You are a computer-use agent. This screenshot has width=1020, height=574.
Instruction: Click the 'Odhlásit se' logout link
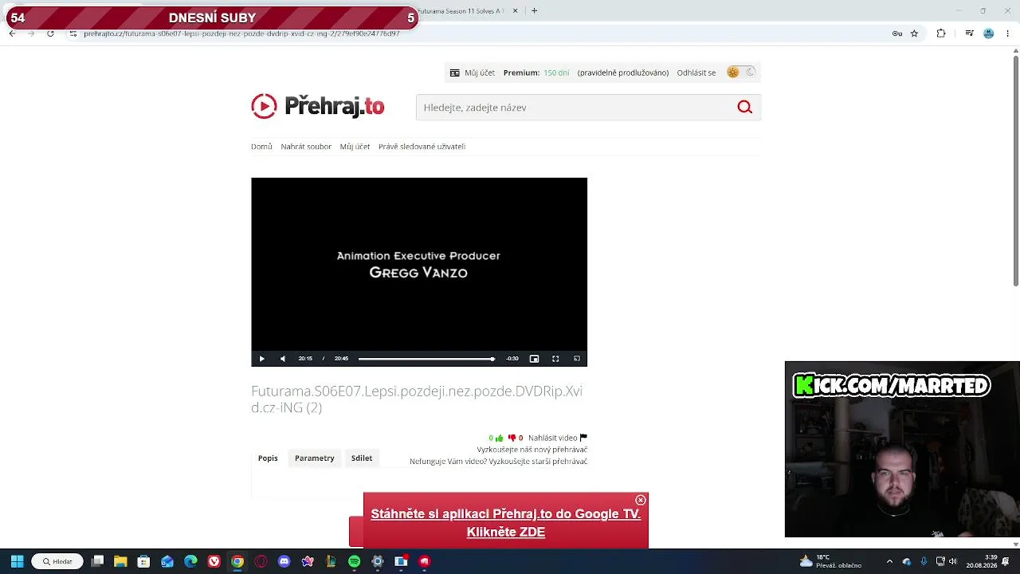coord(696,73)
